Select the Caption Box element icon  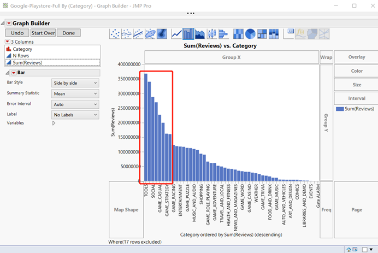(x=288, y=34)
